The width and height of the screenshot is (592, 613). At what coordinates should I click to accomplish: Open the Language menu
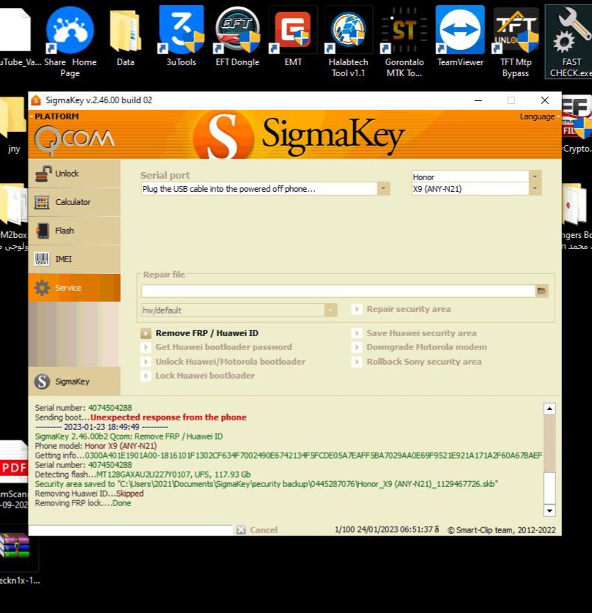pyautogui.click(x=539, y=117)
